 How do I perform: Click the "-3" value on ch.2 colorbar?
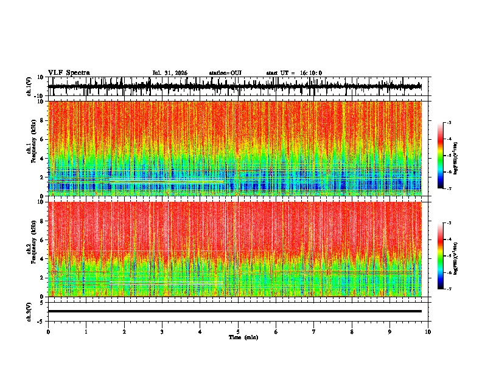pyautogui.click(x=449, y=223)
